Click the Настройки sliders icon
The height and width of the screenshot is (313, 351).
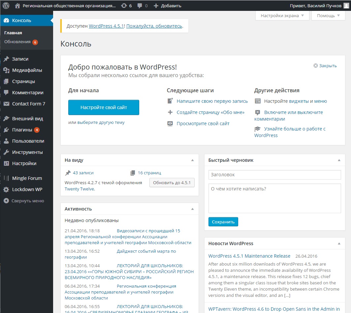(x=6, y=163)
